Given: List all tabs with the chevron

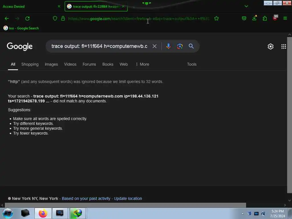Looking at the screenshot, I should pyautogui.click(x=246, y=6).
